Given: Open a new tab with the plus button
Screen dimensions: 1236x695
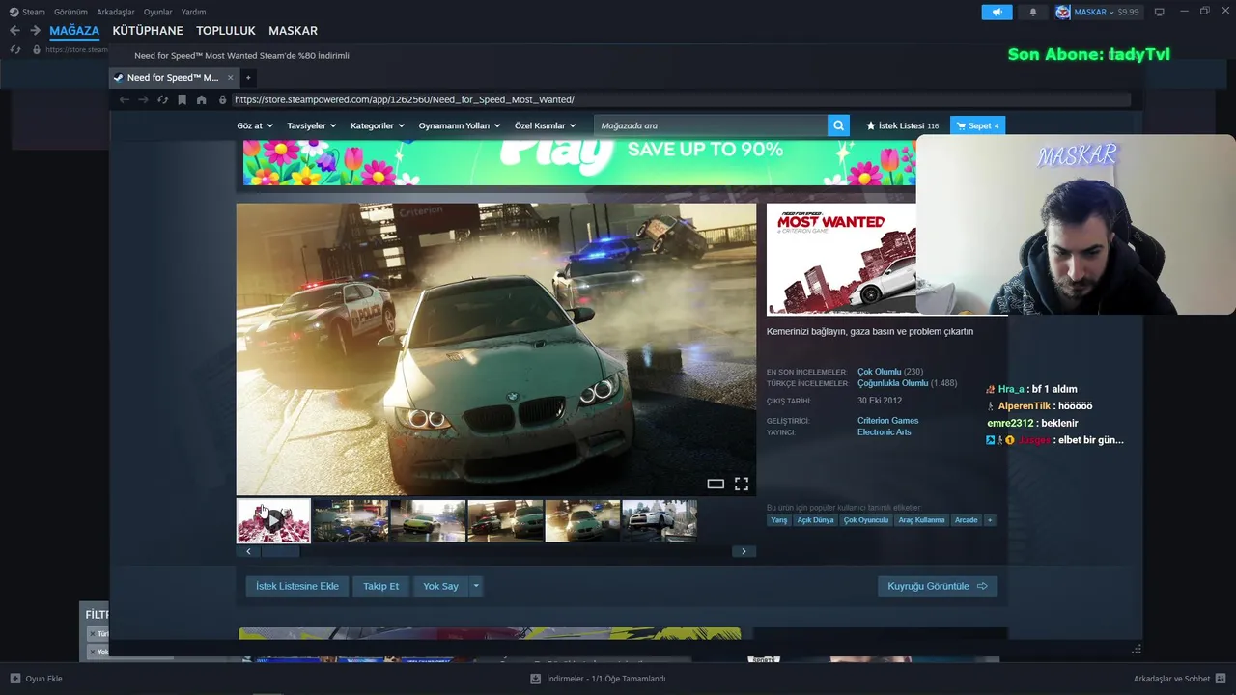Looking at the screenshot, I should (248, 77).
